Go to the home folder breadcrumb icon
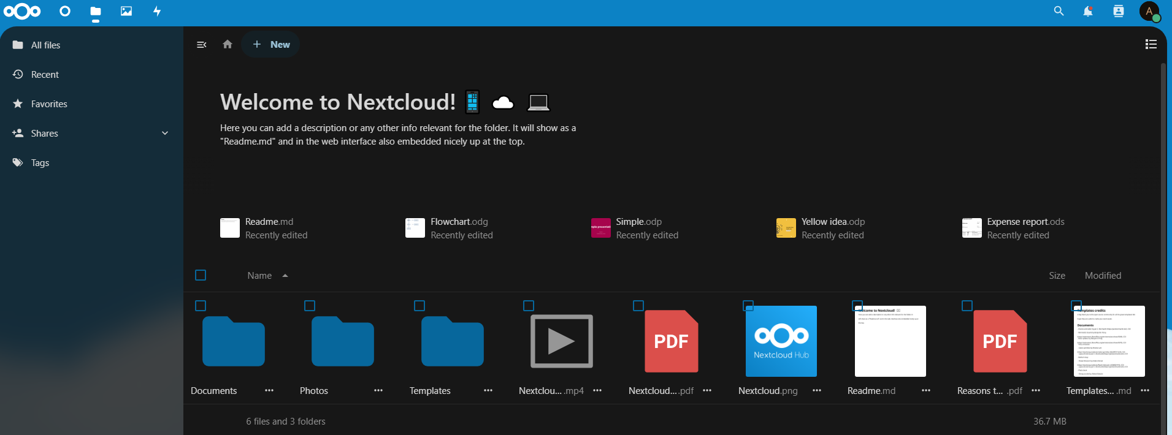Image resolution: width=1172 pixels, height=435 pixels. (x=228, y=44)
